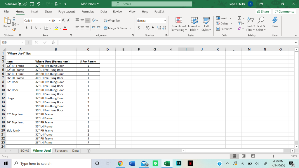Expand Merge & Center dropdown arrow
This screenshot has height=168, width=299.
pyautogui.click(x=131, y=28)
